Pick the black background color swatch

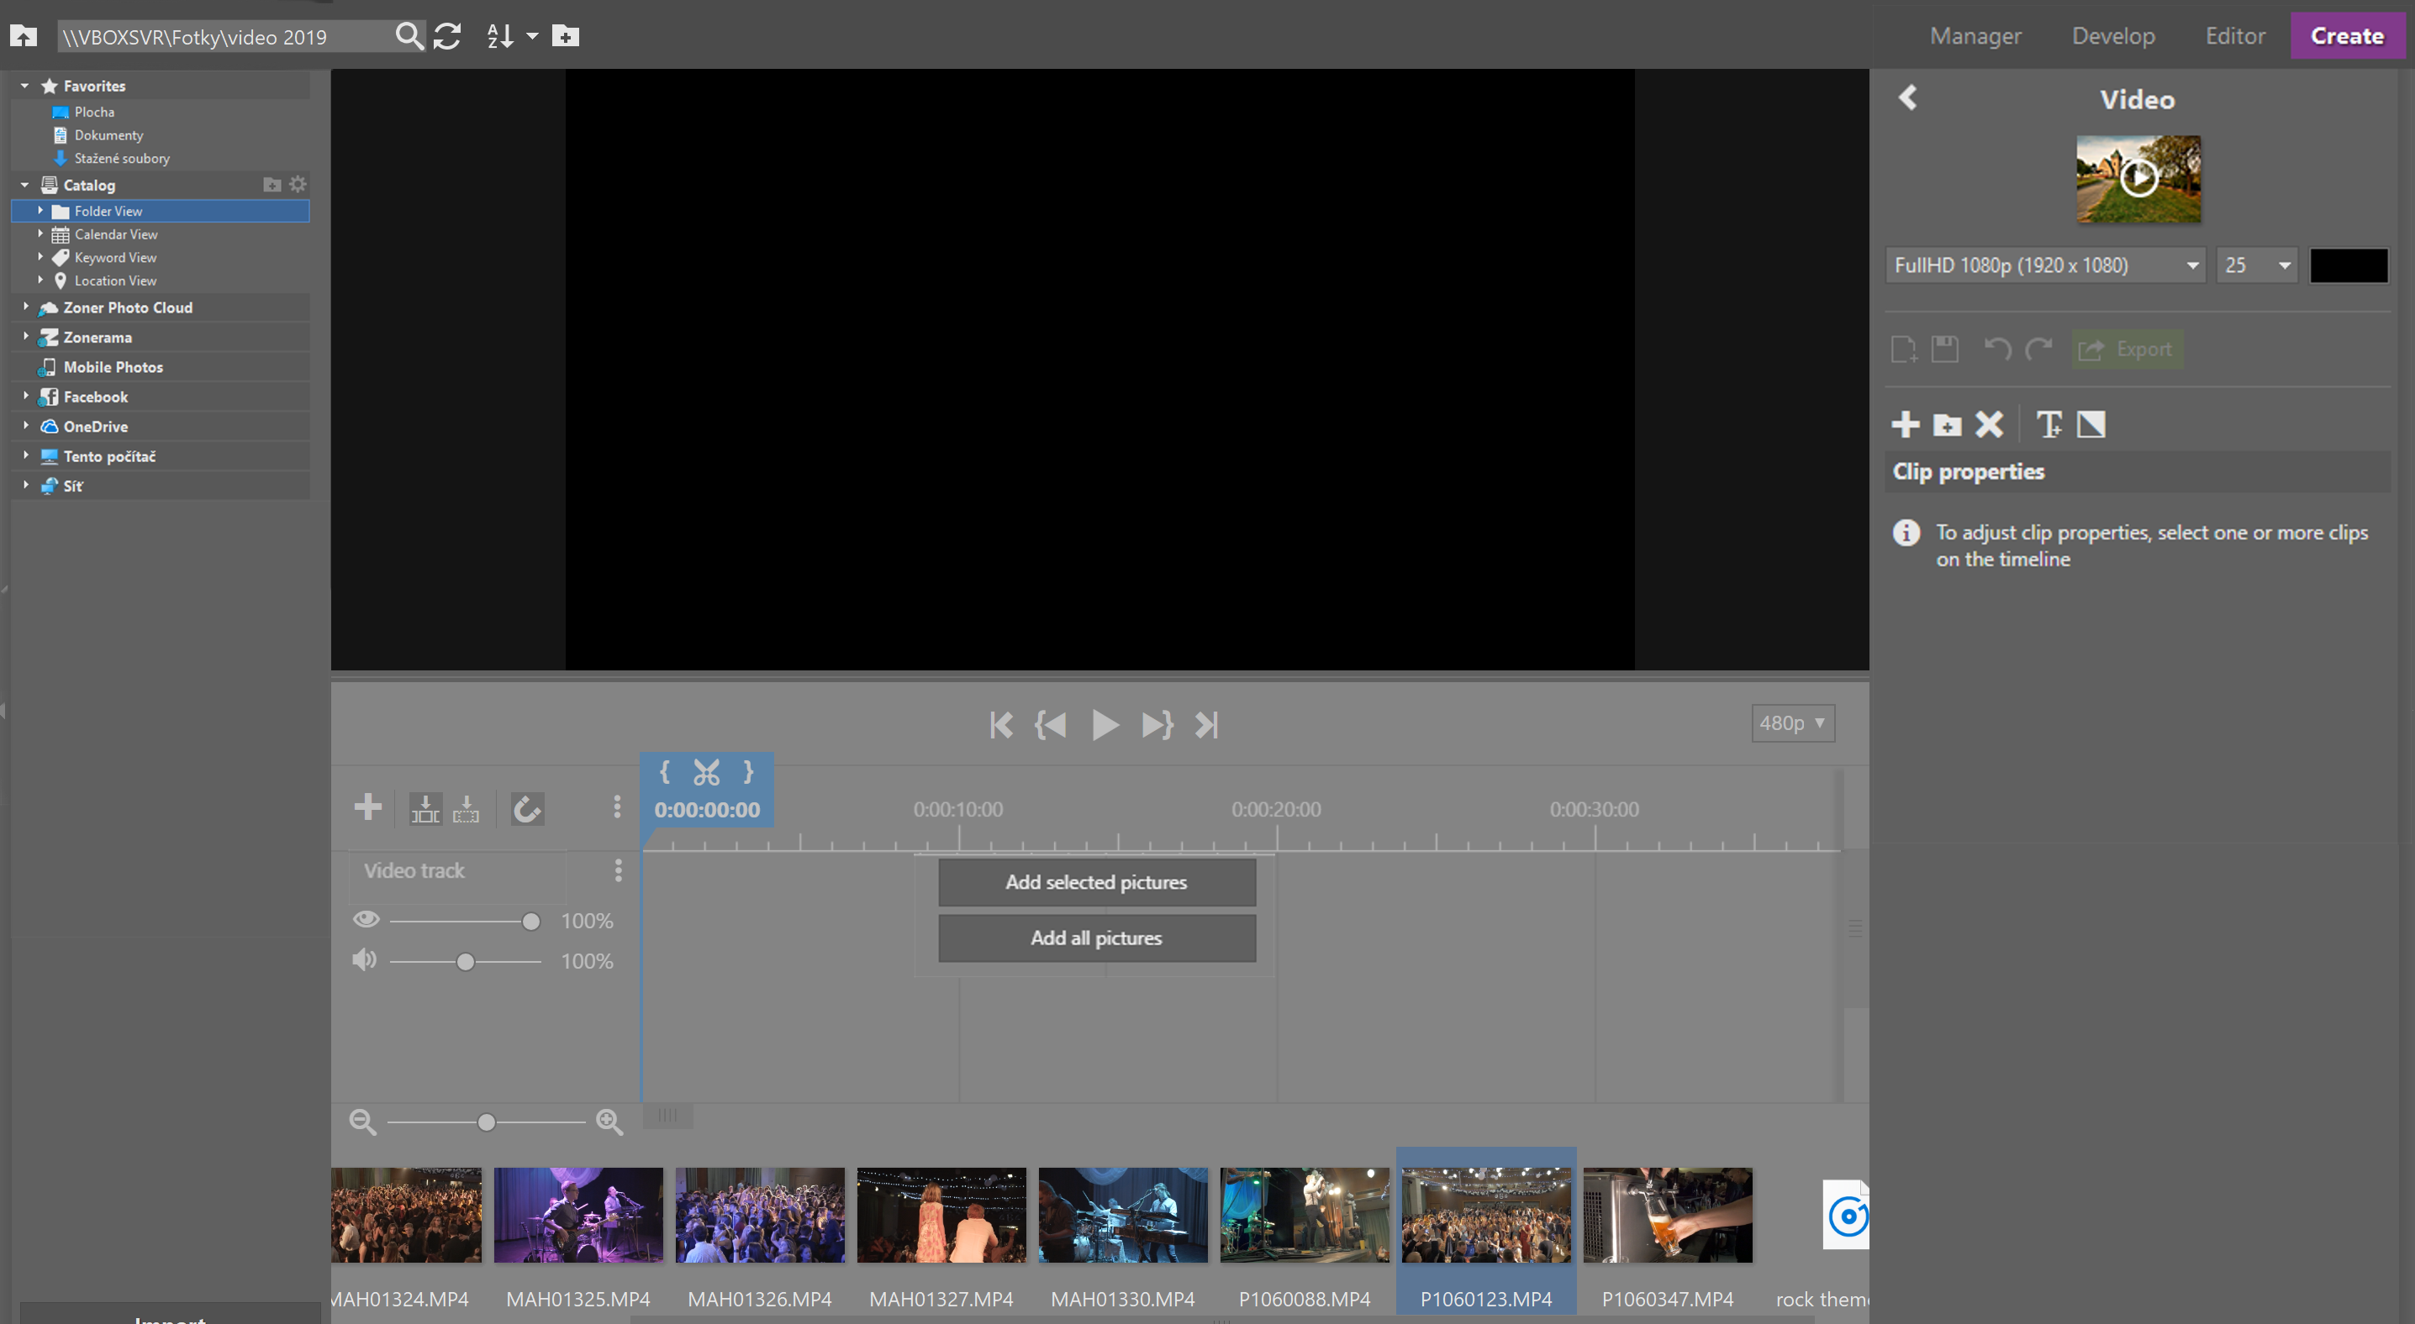[2349, 265]
